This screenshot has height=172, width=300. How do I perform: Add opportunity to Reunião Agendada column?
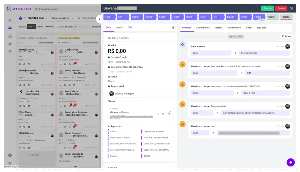97,38
